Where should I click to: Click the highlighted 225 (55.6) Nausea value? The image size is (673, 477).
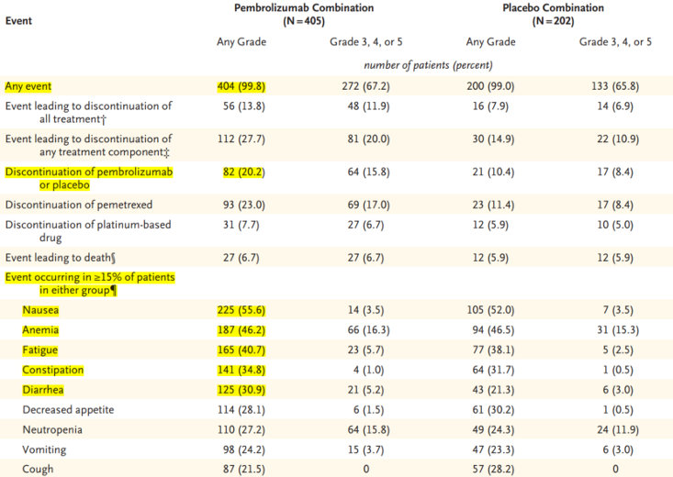coord(241,311)
